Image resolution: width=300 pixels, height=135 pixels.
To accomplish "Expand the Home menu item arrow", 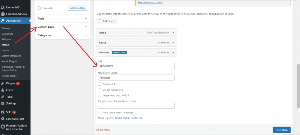I will pyautogui.click(x=173, y=33).
